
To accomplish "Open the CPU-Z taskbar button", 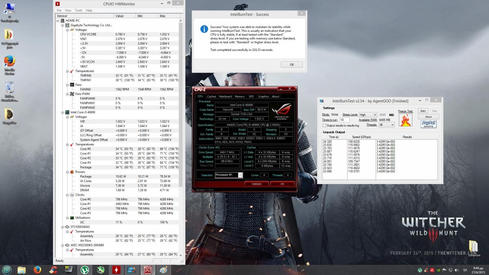I will point(148,270).
